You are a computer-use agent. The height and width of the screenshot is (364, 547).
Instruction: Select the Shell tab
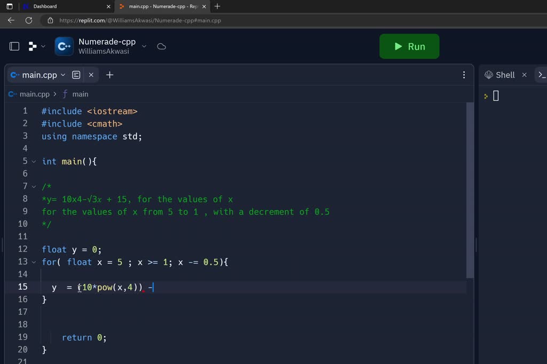(504, 75)
